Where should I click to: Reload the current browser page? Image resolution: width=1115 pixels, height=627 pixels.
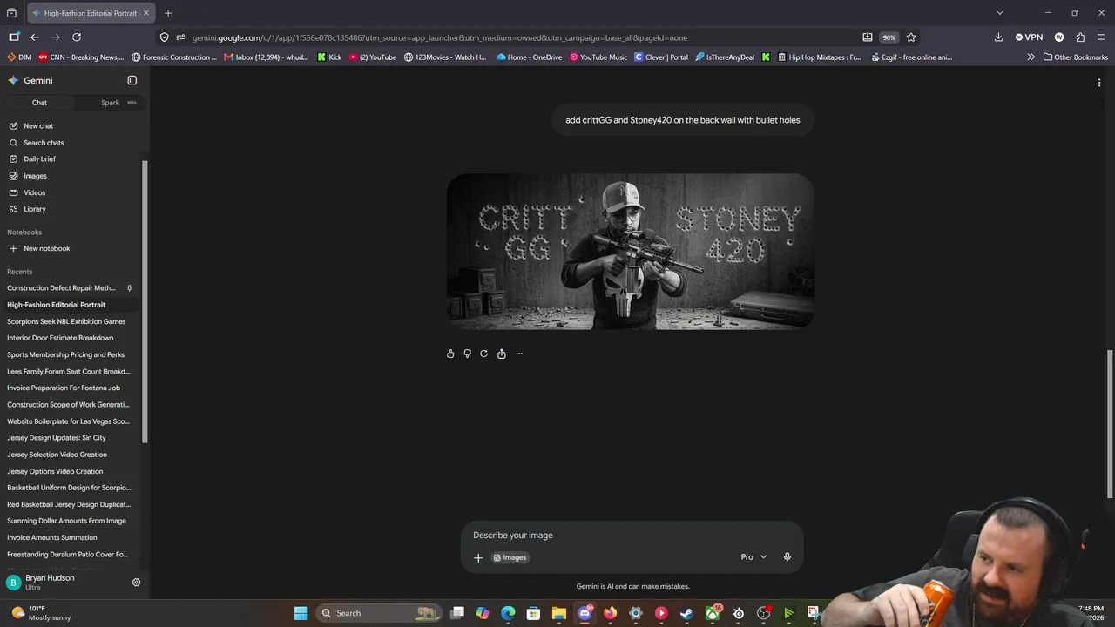click(77, 37)
